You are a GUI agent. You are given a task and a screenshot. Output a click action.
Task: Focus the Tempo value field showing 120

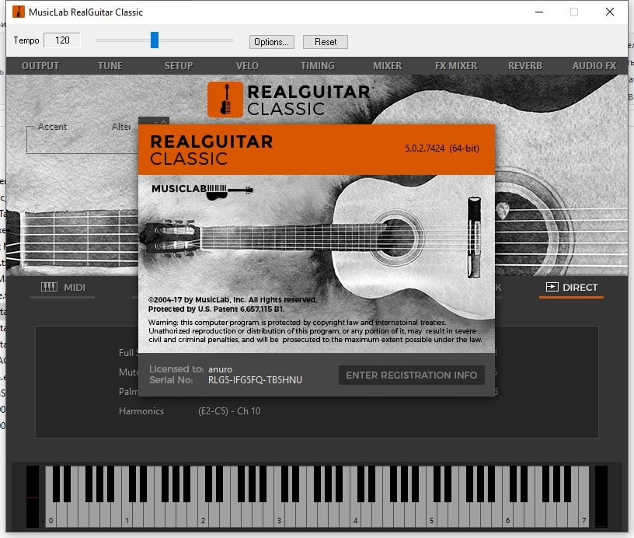(62, 40)
